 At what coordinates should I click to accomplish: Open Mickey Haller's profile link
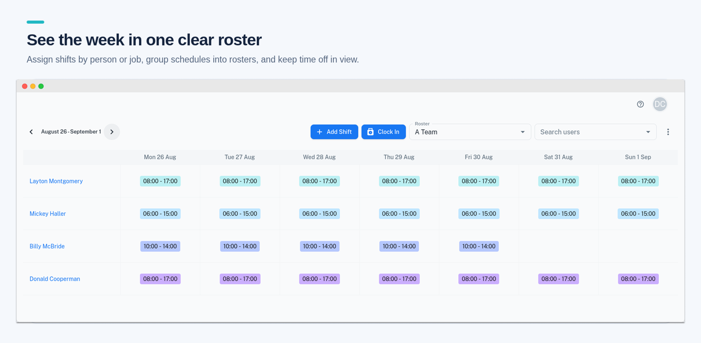(48, 214)
